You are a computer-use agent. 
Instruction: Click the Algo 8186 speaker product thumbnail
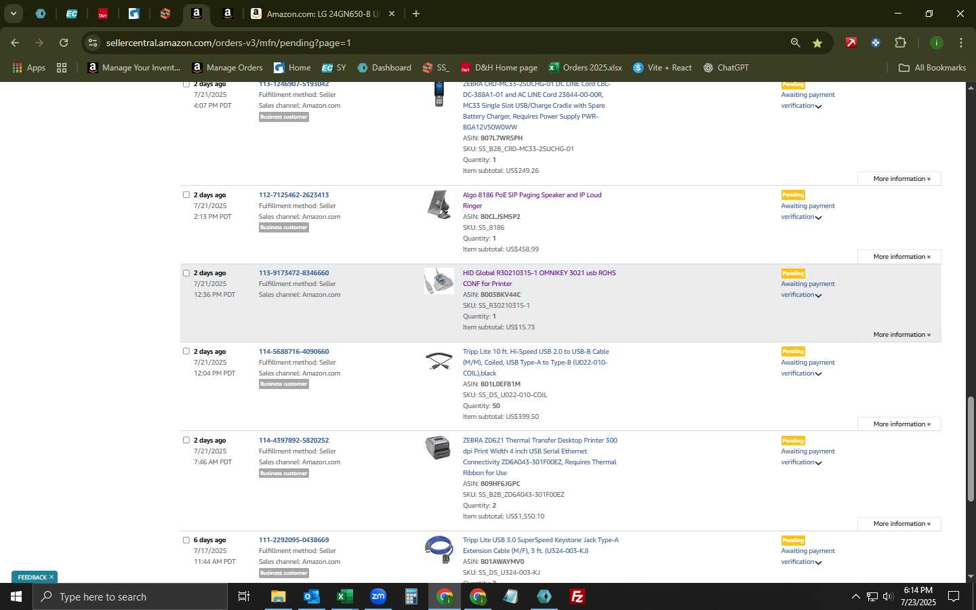point(439,205)
